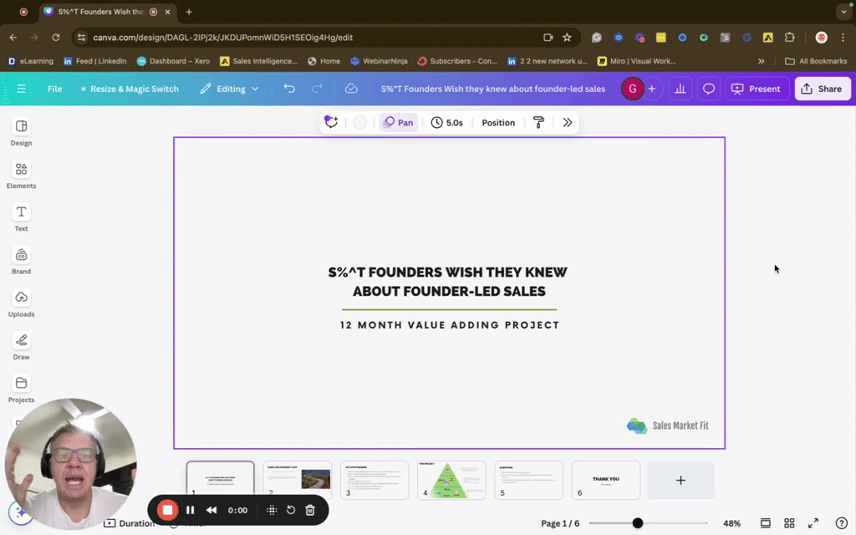This screenshot has width=856, height=535.
Task: Open the Uploads panel
Action: pos(21,303)
